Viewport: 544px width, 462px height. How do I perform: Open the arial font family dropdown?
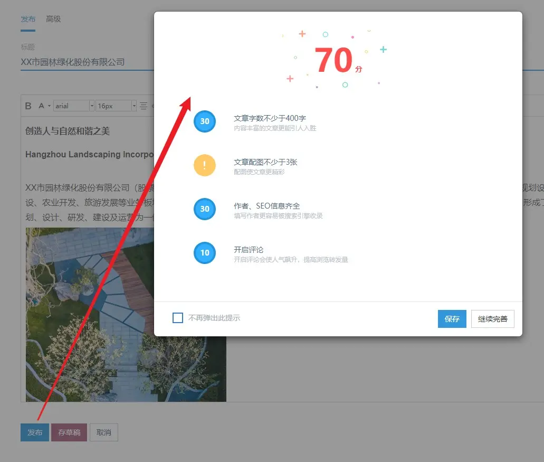[x=74, y=106]
